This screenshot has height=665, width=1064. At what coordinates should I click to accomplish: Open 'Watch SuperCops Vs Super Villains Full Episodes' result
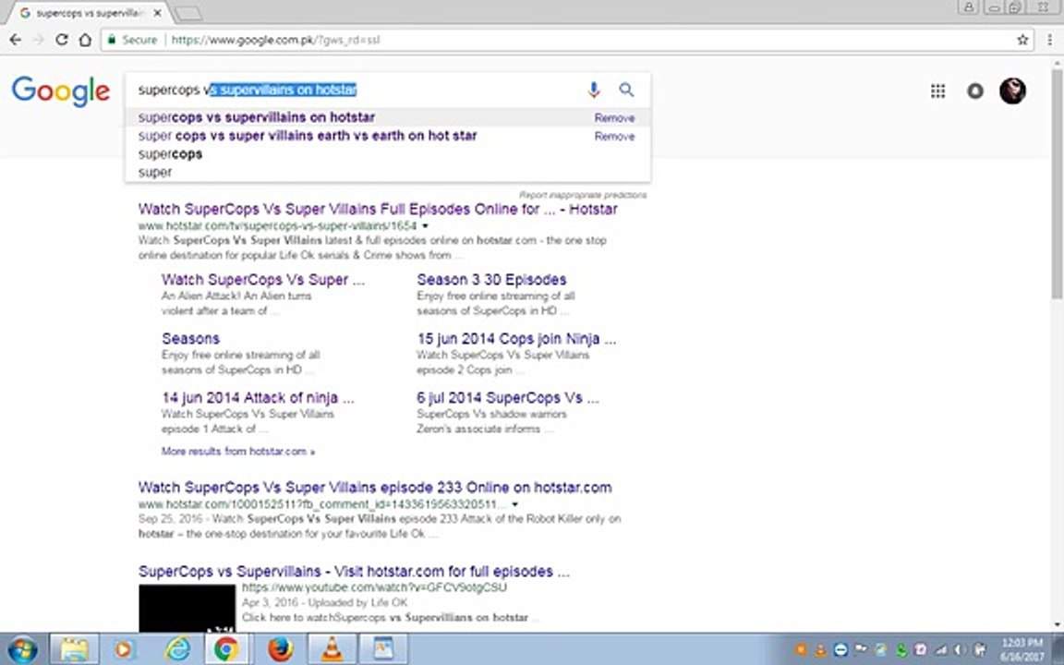click(378, 209)
